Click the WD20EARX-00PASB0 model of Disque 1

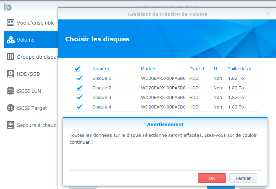pos(163,78)
